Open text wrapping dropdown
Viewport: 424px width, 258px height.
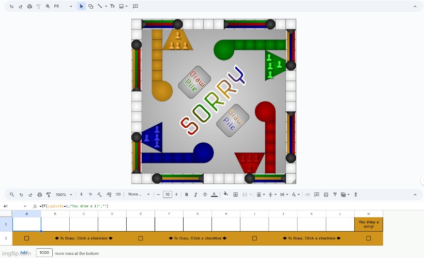point(284,194)
